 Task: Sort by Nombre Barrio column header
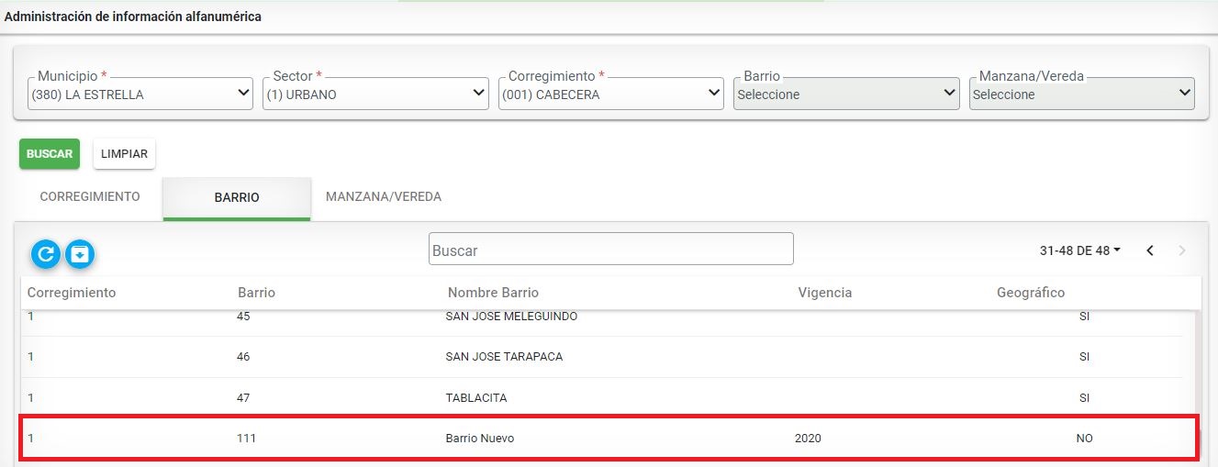493,293
